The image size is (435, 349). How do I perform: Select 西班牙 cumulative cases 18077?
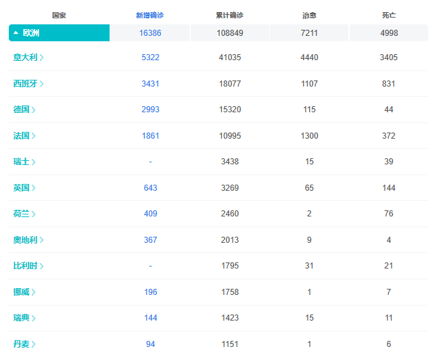230,84
